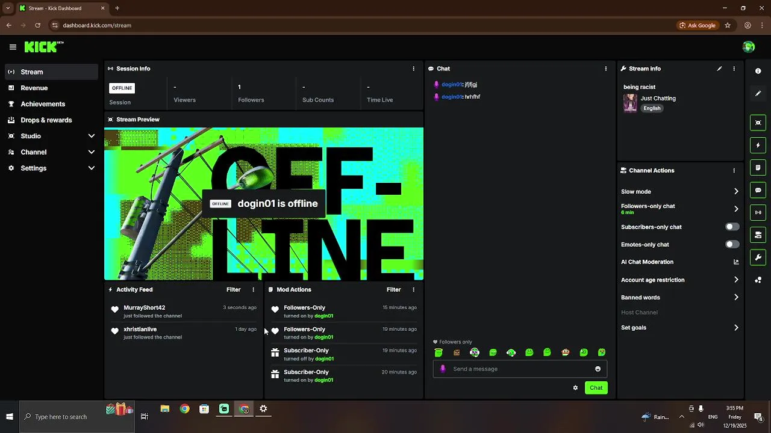
Task: Open the Channel Actions three-dot menu
Action: tap(734, 170)
